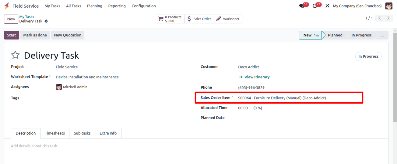Click Mark as done button
Screen dimensions: 397x164
tap(35, 35)
